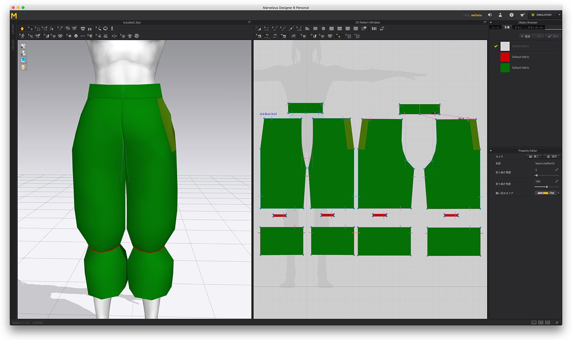Choose the circle pattern tool in 2D toolbar
The height and width of the screenshot is (340, 572).
point(323,29)
